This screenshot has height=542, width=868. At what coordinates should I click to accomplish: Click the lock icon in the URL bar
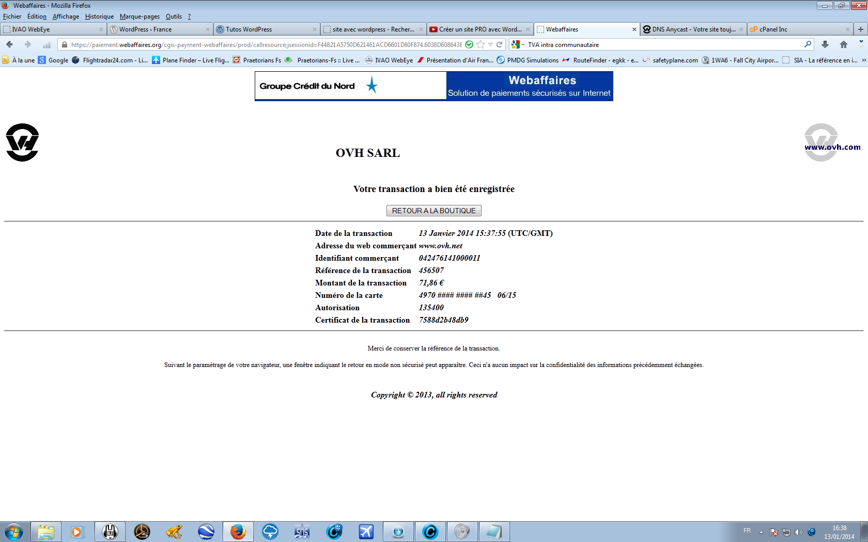pos(65,45)
